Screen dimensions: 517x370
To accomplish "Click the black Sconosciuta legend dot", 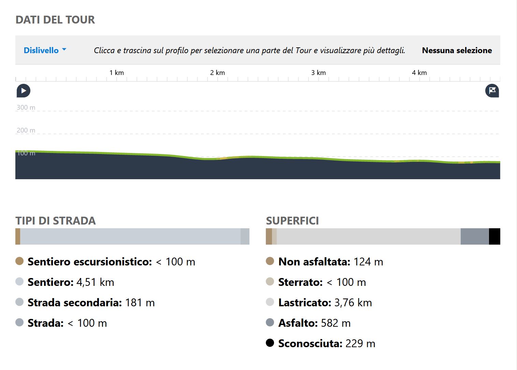I will (x=270, y=343).
